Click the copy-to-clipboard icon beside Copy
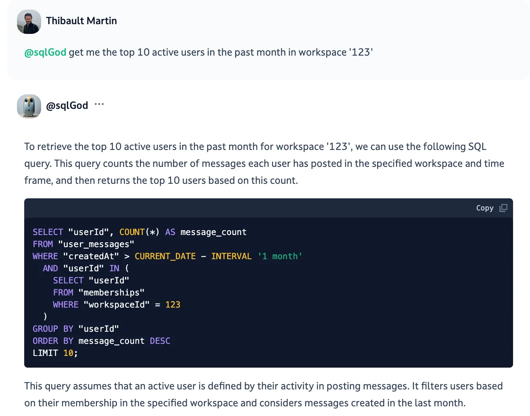Viewport: 530px width, 416px height. 503,208
